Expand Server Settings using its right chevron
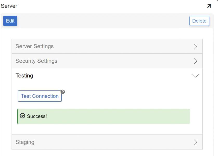The width and height of the screenshot is (218, 156). tap(196, 47)
